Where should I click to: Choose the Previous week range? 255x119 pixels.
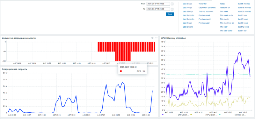pyautogui.click(x=204, y=15)
